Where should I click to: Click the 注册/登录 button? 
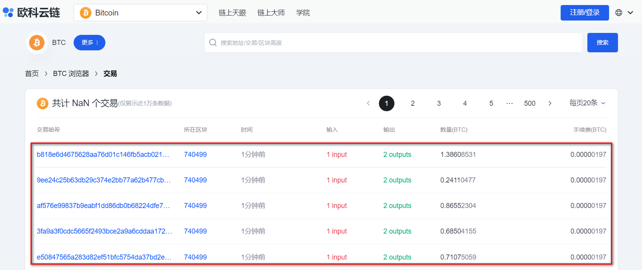tap(584, 13)
